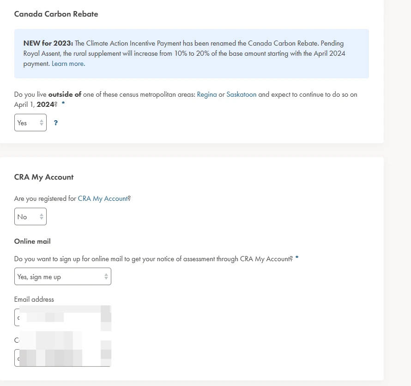Visit the CRA My Account link
This screenshot has width=411, height=386.
tap(103, 199)
